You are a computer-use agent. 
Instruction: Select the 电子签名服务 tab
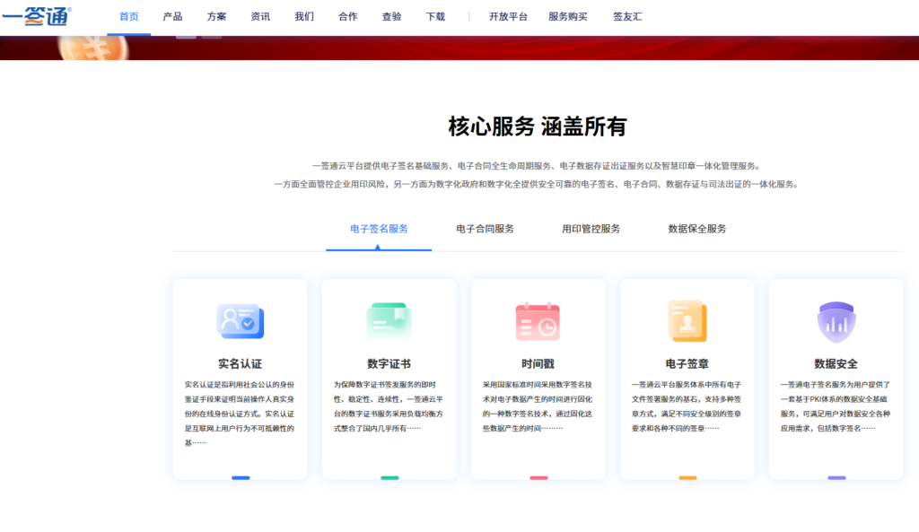tap(379, 229)
